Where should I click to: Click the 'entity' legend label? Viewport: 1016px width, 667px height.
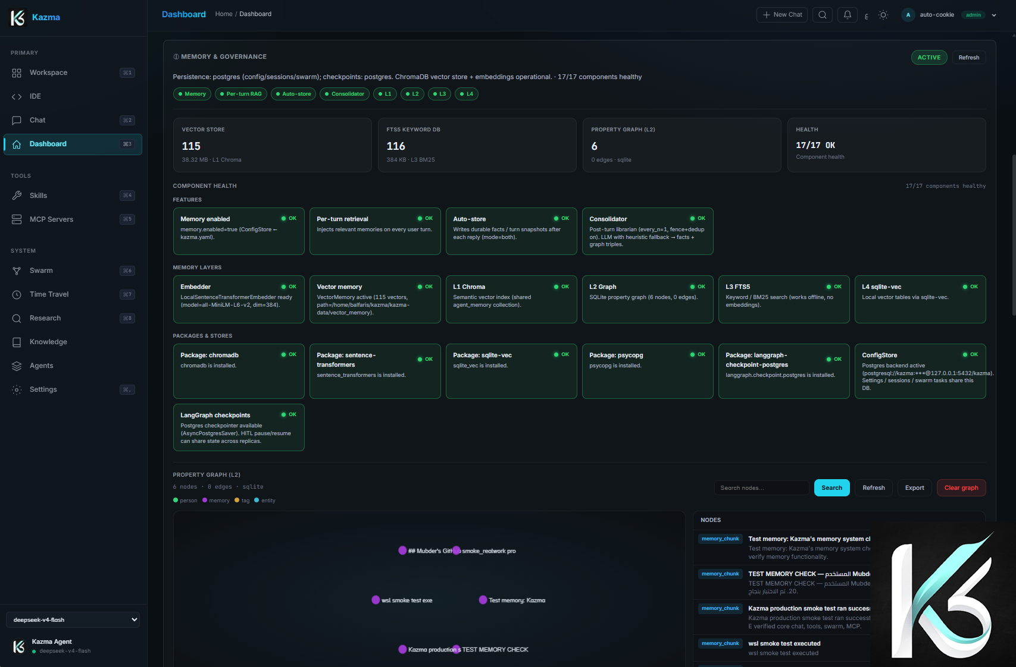coord(268,501)
